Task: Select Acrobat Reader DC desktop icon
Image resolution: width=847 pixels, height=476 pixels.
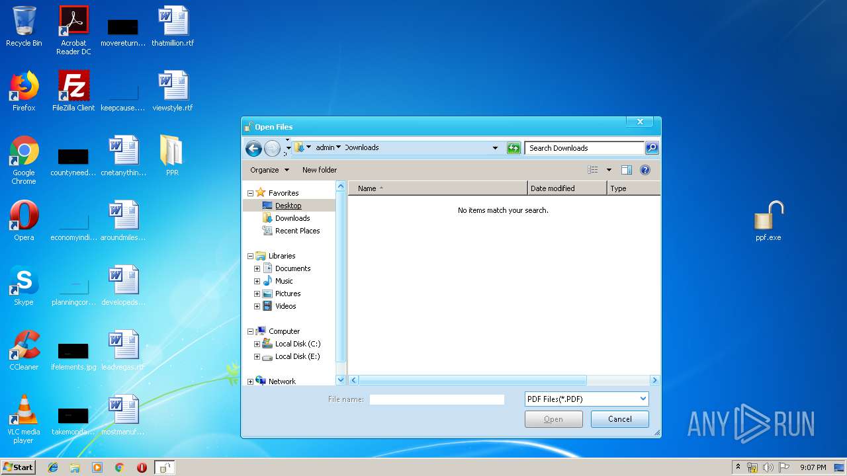Action: pos(73,30)
